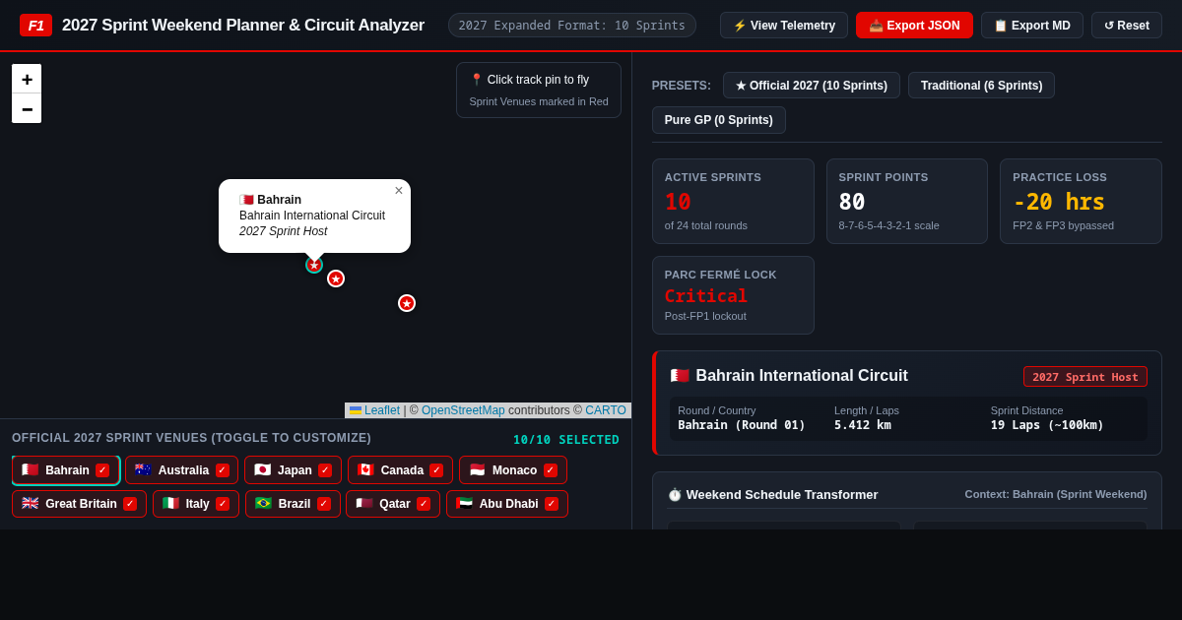Click the Active Sprints stat card
Image resolution: width=1182 pixels, height=620 pixels.
[733, 201]
